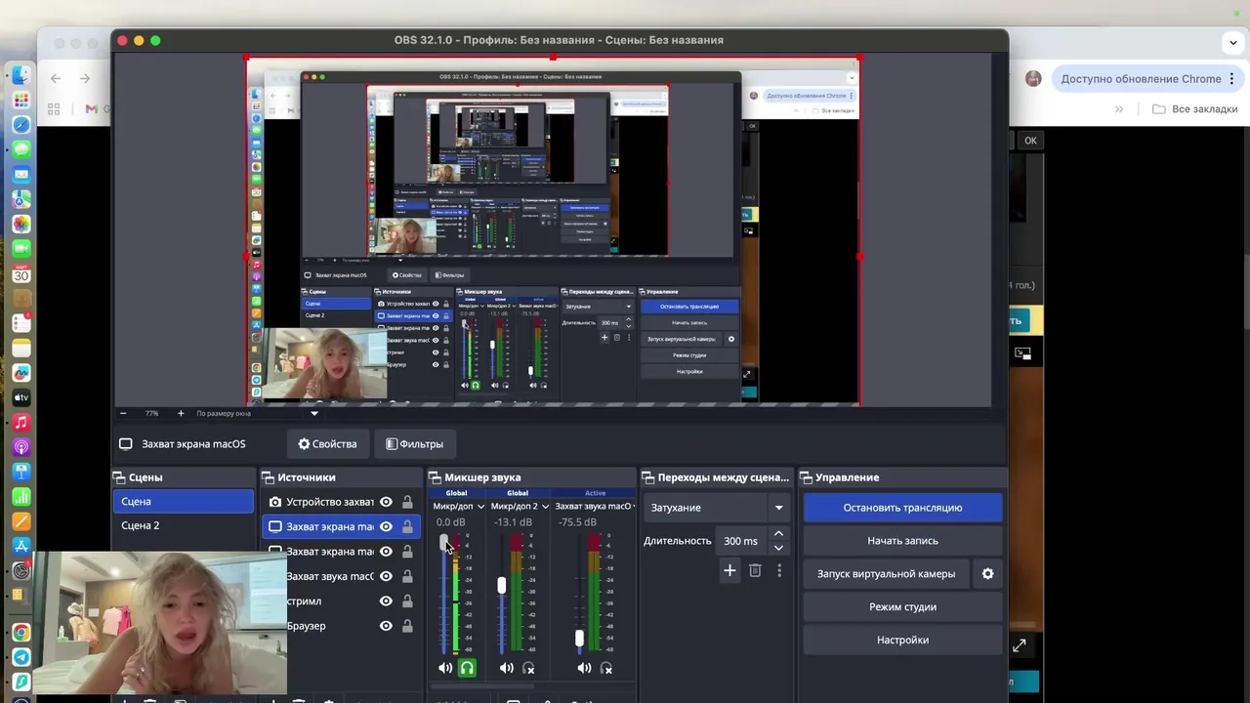Click the Микшер звука panel dock icon

point(436,477)
